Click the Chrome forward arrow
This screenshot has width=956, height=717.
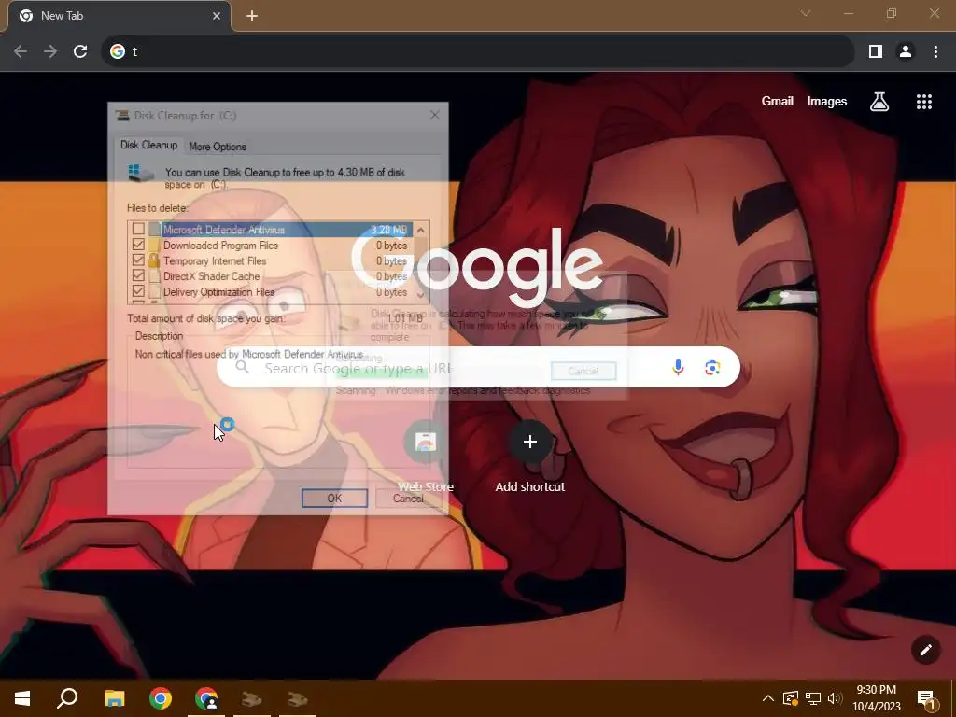[x=50, y=52]
